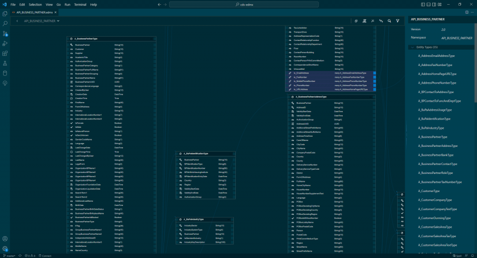
Task: Collapse the Entity Types (35) section
Action: pos(413,47)
